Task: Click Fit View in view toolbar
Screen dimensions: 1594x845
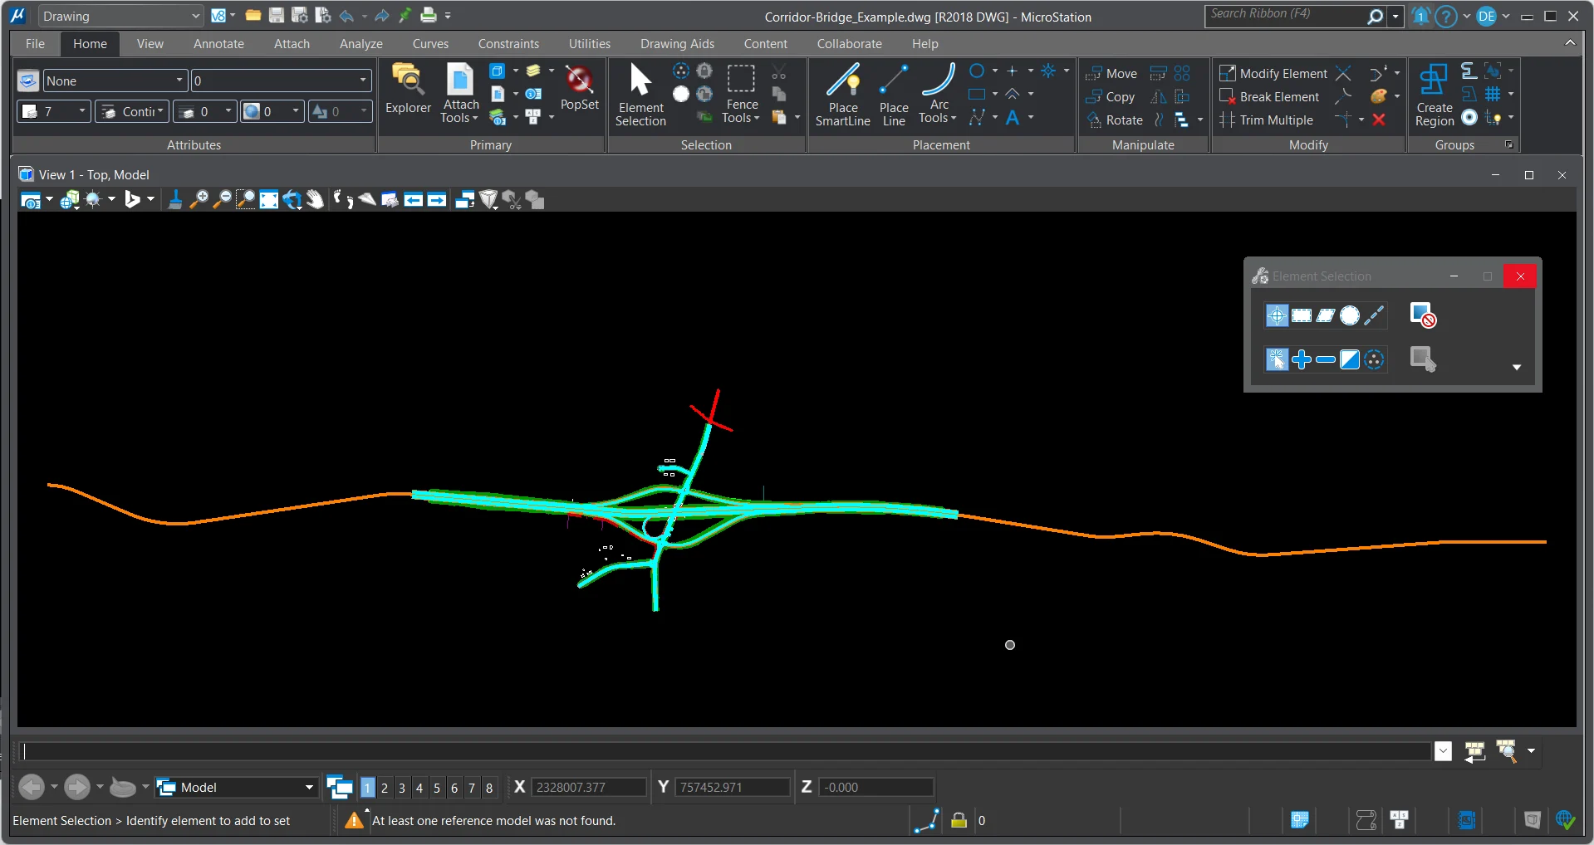Action: pos(269,200)
